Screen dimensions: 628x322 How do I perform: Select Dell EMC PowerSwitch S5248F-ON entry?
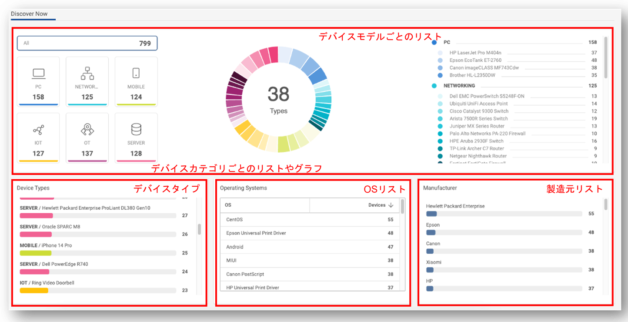tap(517, 96)
